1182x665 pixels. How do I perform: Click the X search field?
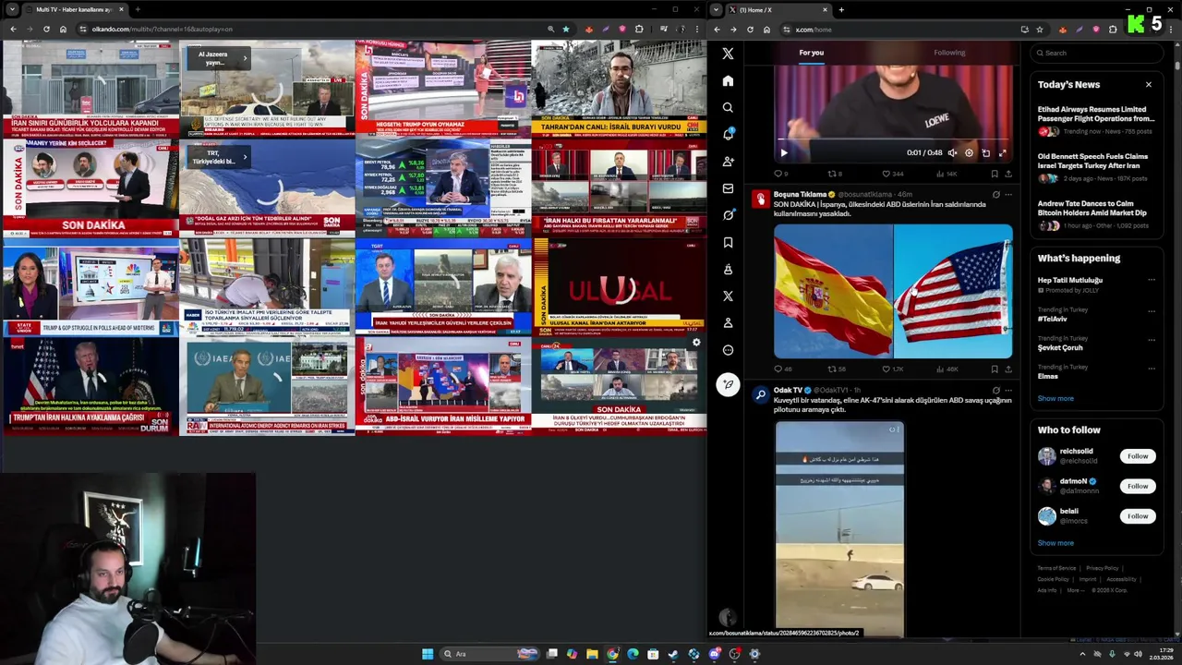(1096, 53)
